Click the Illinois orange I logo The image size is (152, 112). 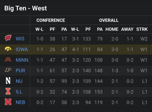[8, 91]
